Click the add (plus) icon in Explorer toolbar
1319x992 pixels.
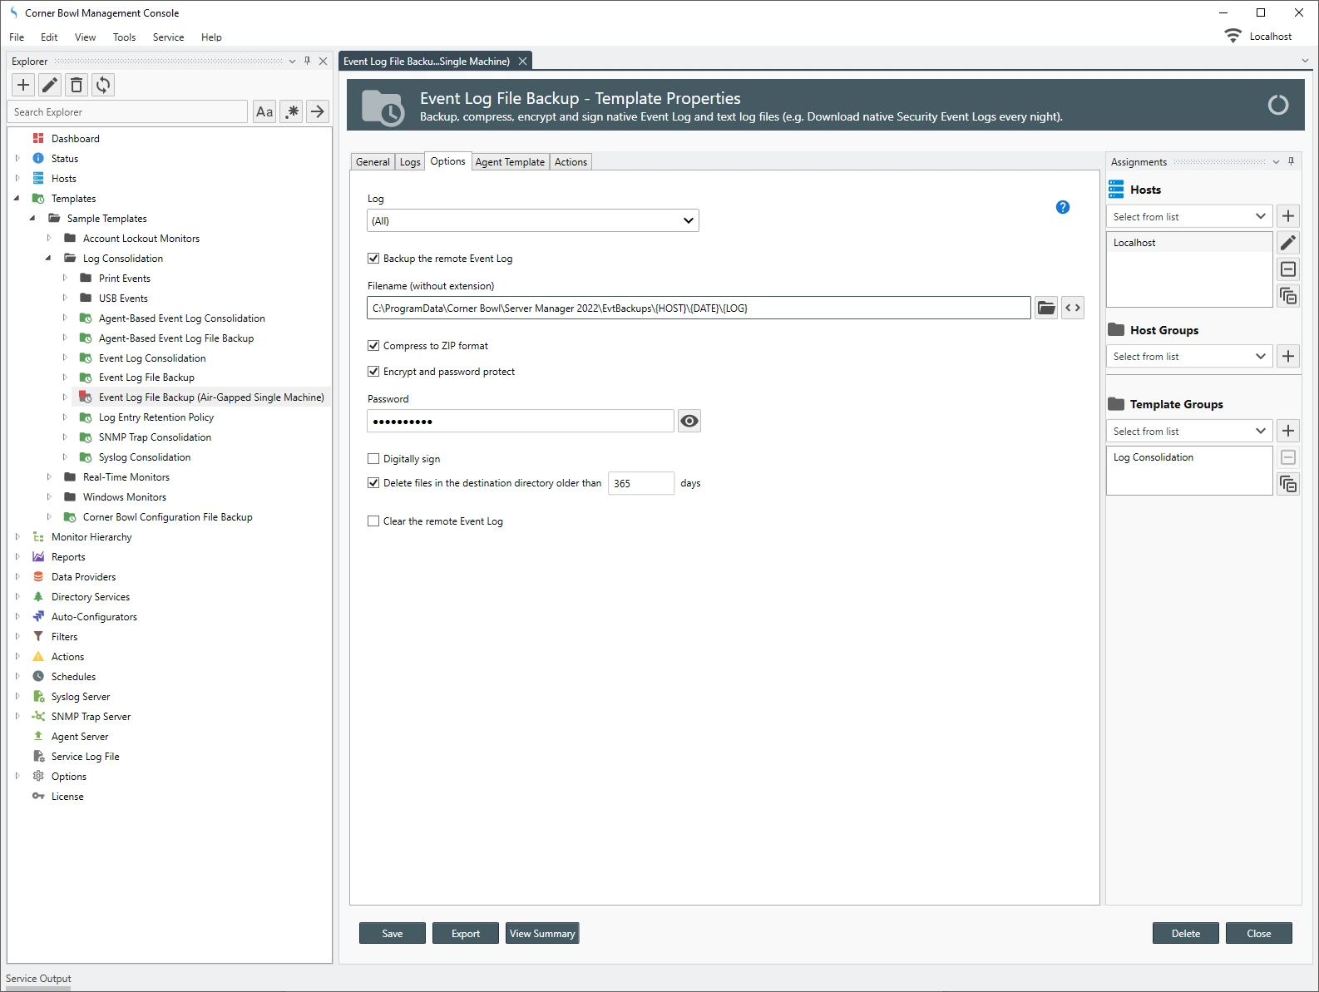coord(23,85)
